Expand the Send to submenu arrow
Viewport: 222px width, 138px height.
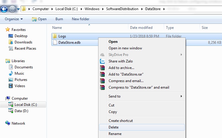coord(181,96)
